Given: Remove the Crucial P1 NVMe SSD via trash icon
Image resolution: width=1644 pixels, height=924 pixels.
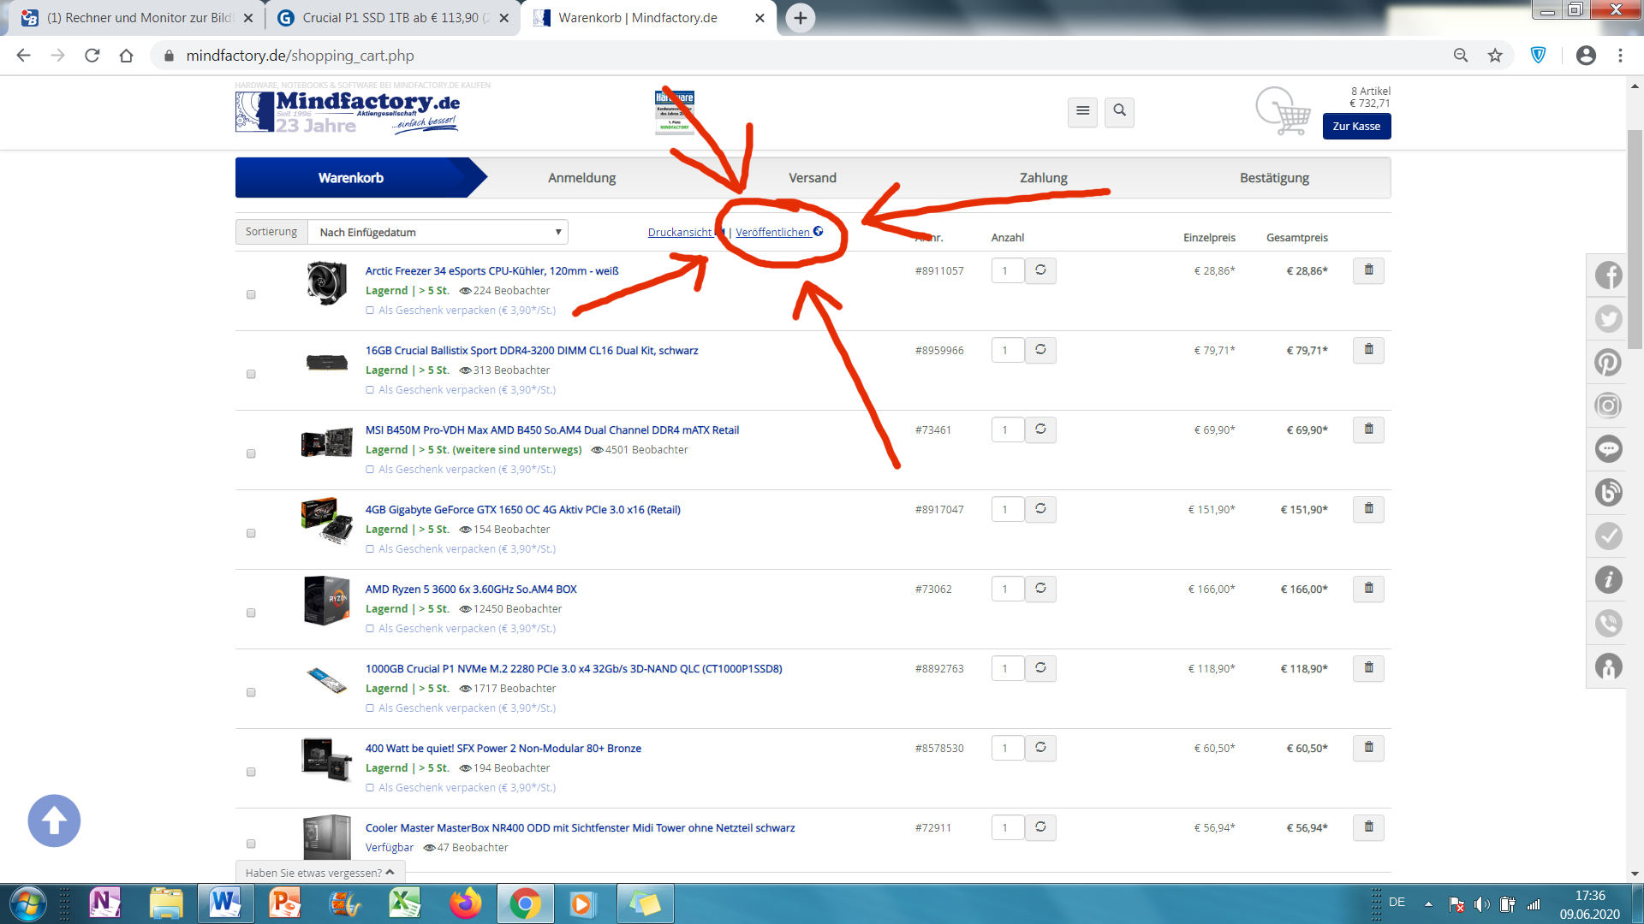Looking at the screenshot, I should 1368,668.
